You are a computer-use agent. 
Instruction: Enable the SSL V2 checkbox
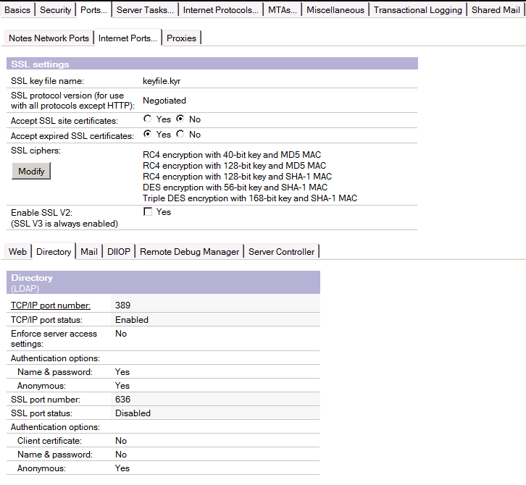pyautogui.click(x=148, y=212)
